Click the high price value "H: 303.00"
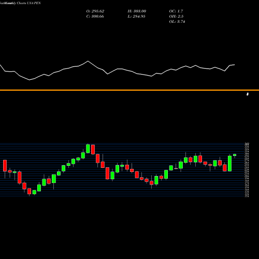259x259 pixels. pos(137,11)
